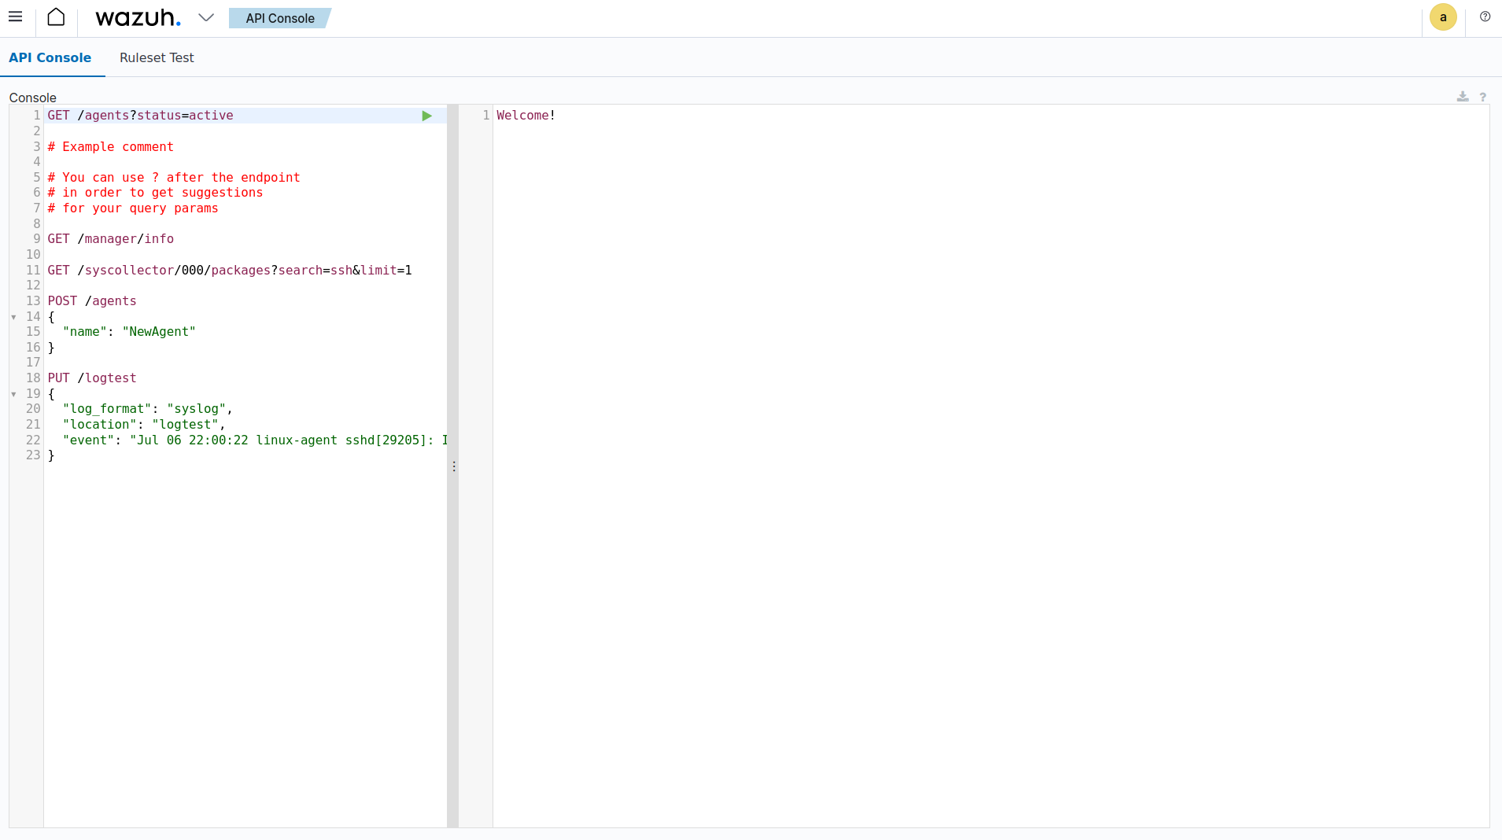The height and width of the screenshot is (840, 1502).
Task: Switch to the Ruleset Test tab
Action: click(157, 57)
